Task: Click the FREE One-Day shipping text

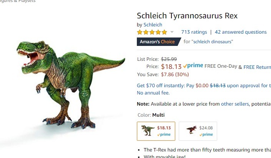Action: 221,66
